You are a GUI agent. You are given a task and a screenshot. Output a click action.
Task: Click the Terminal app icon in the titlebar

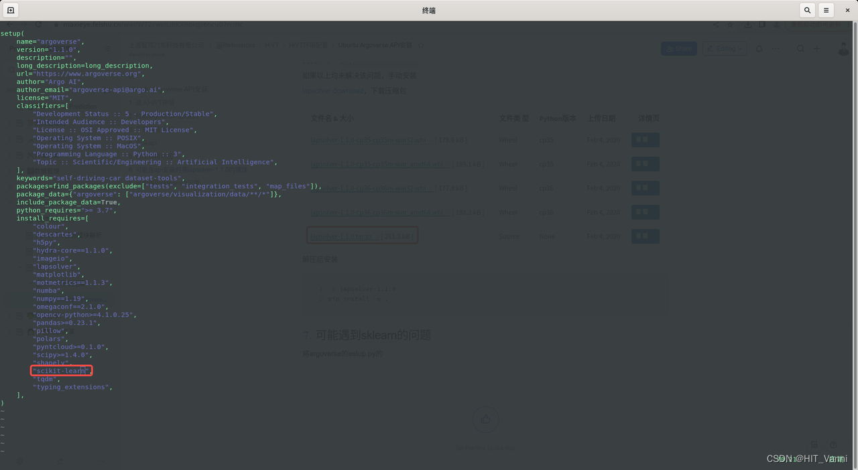tap(9, 10)
